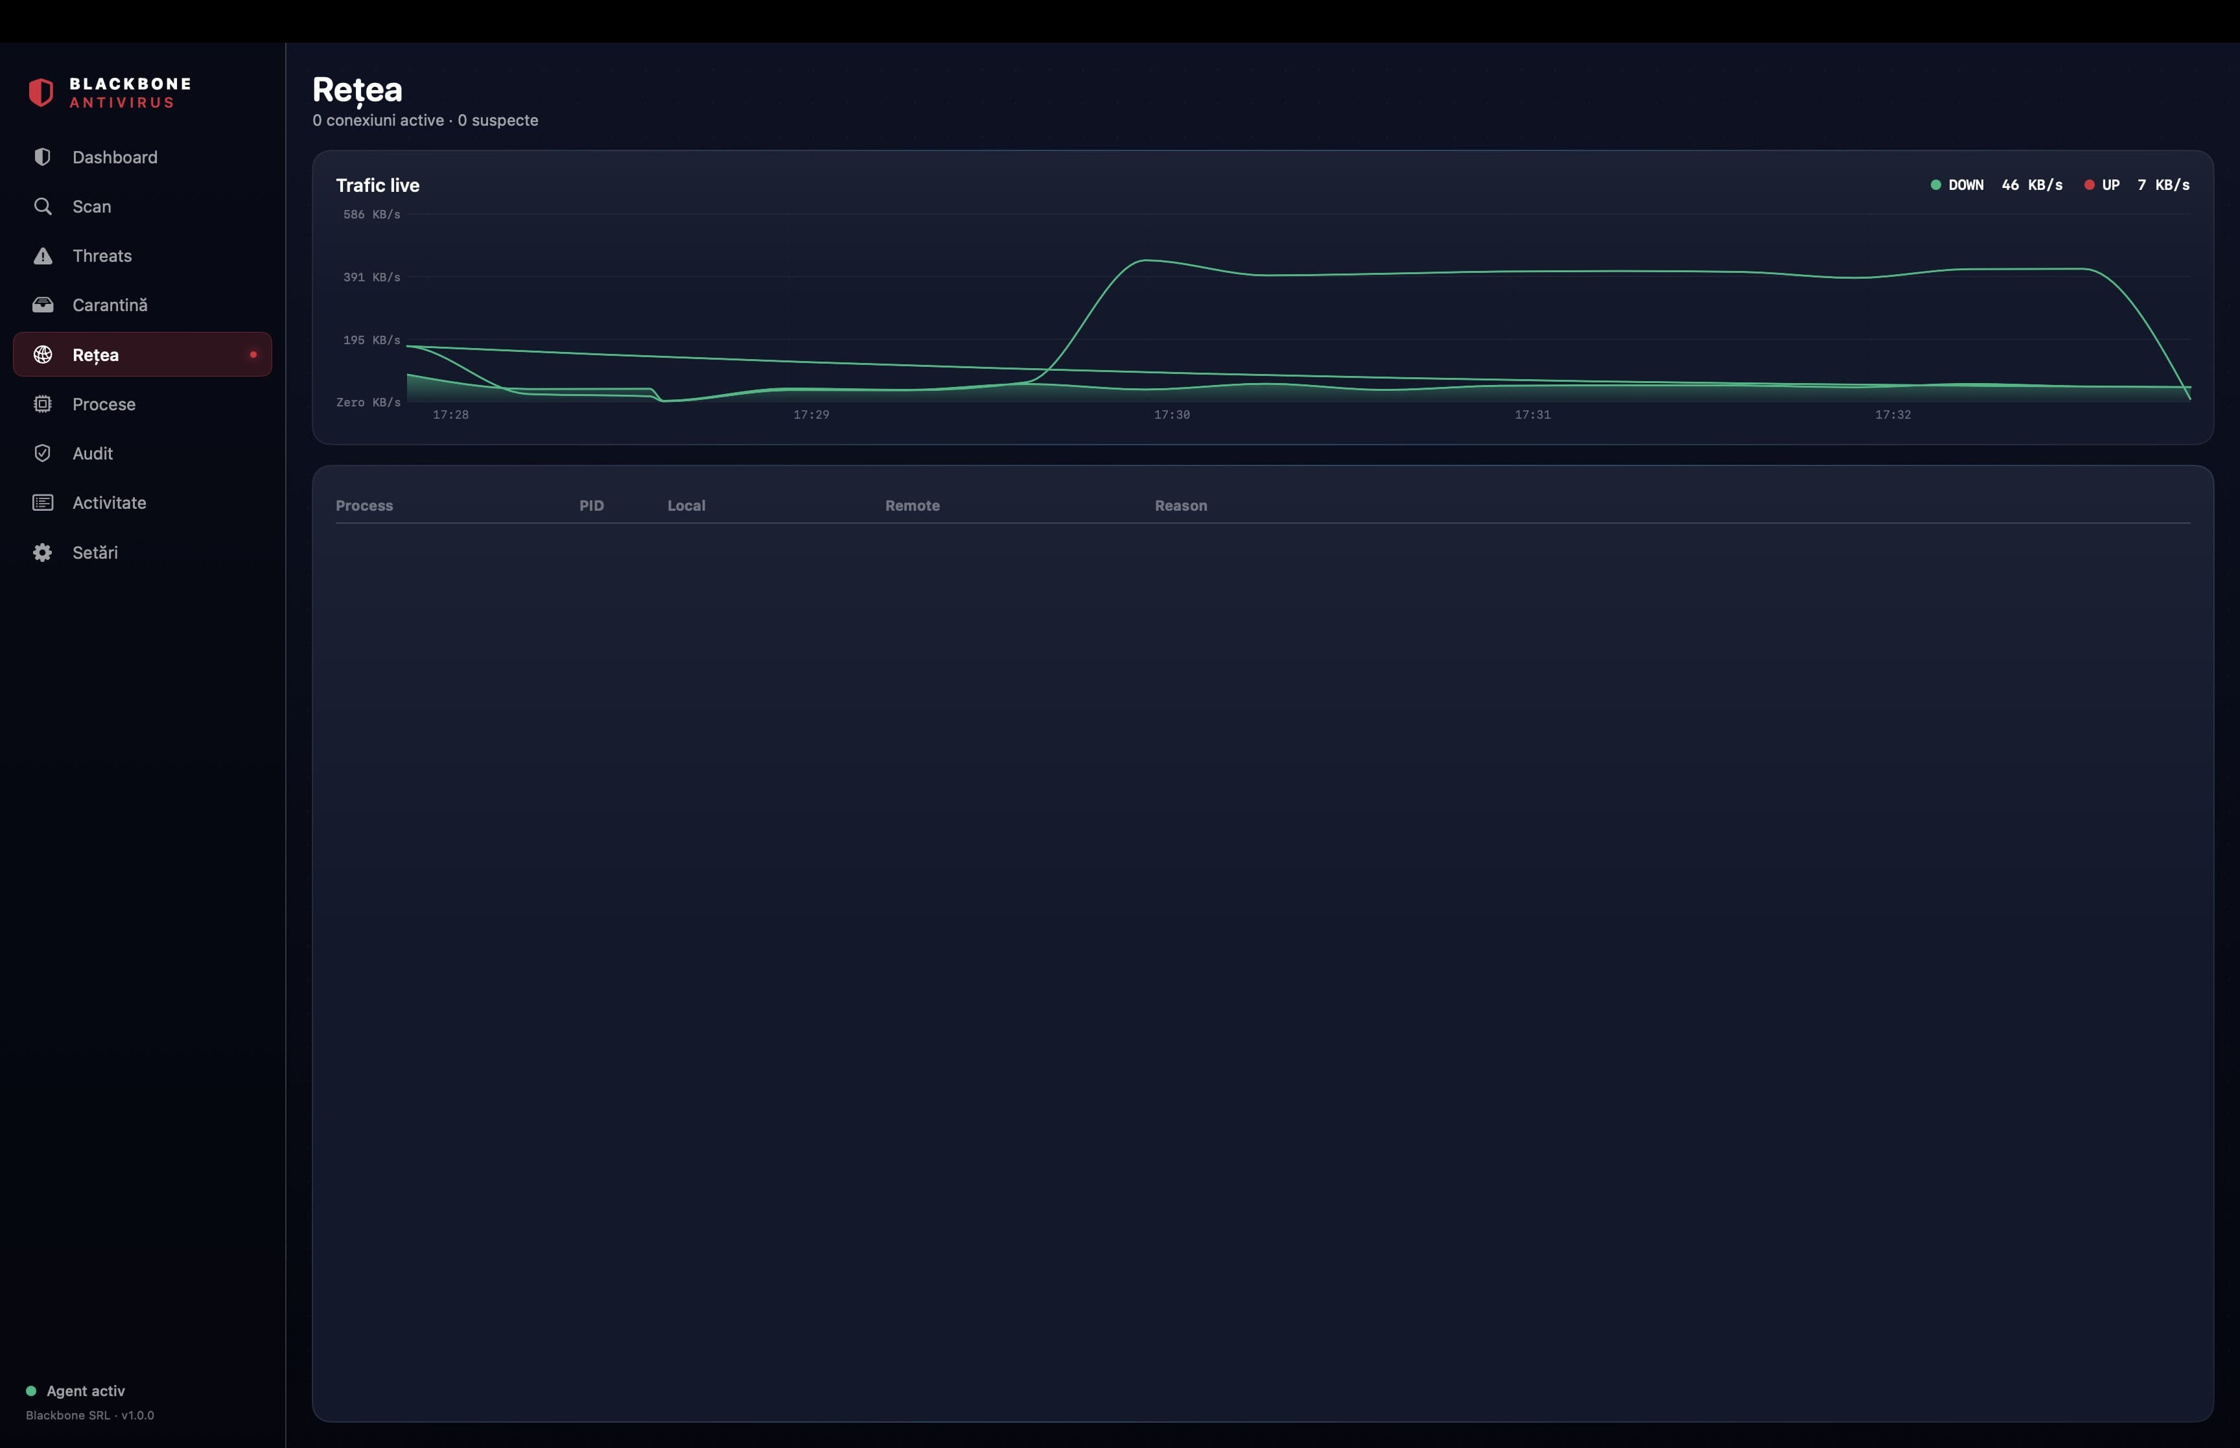Click the BLACKBONE brand name text

pyautogui.click(x=131, y=84)
